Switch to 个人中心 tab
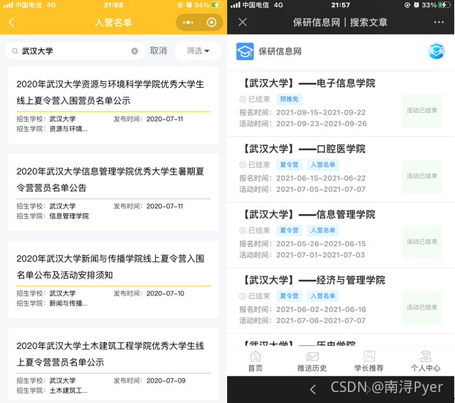 [x=426, y=361]
